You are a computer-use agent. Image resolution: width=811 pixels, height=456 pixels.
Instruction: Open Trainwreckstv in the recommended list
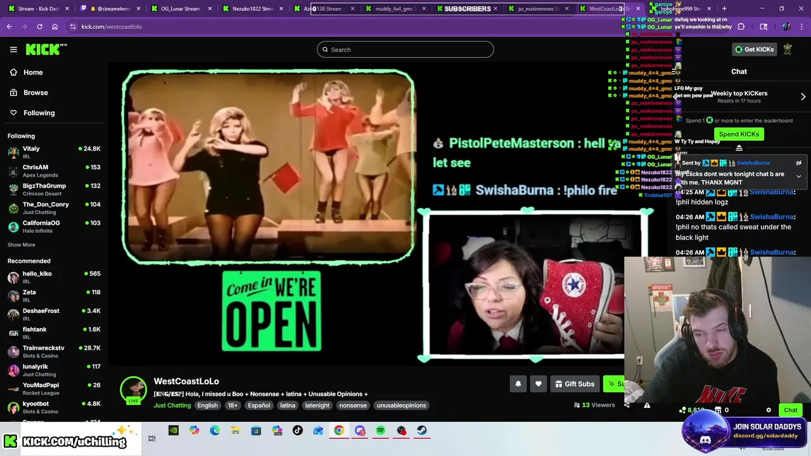click(54, 351)
